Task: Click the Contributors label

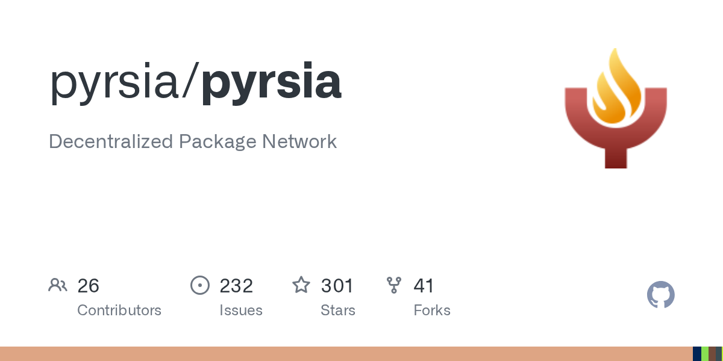Action: pos(119,310)
